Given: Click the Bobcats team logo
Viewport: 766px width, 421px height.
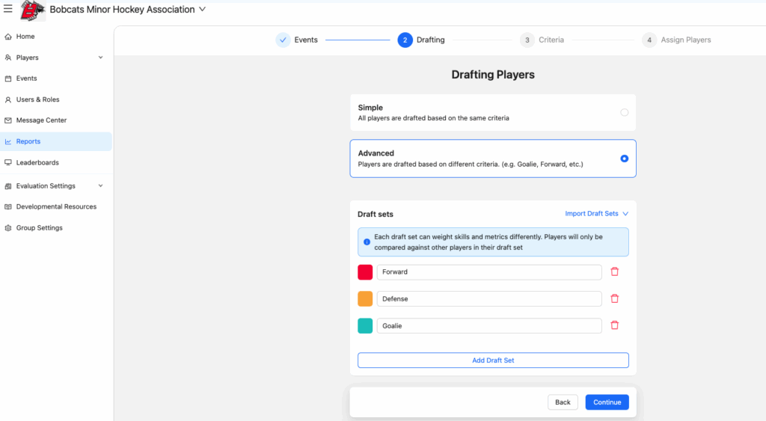Looking at the screenshot, I should click(31, 10).
